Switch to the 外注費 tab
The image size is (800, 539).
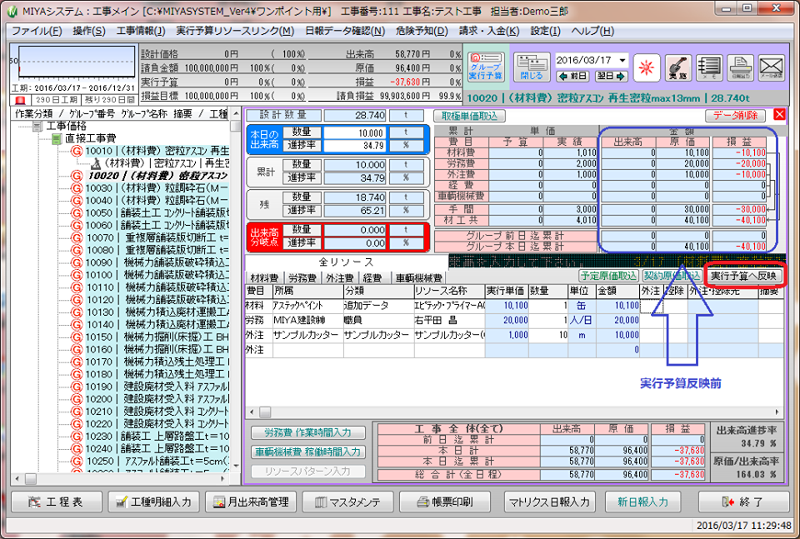[340, 278]
